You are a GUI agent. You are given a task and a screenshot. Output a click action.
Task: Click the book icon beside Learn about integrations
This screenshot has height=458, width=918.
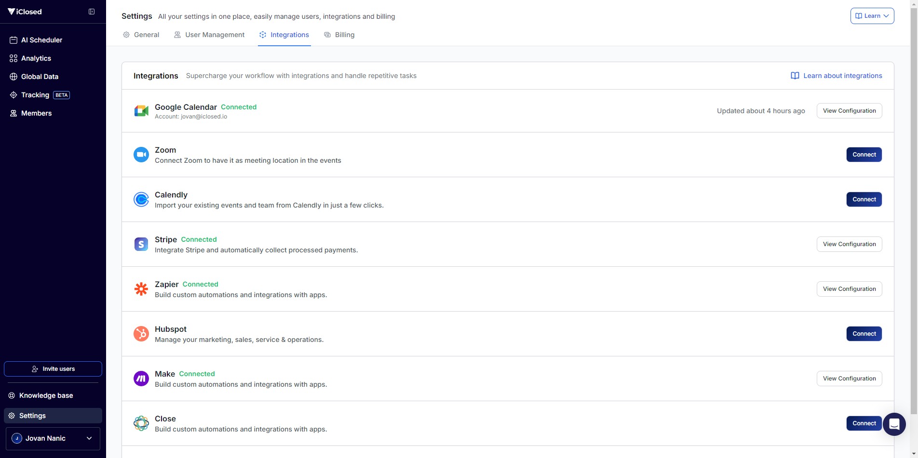795,76
